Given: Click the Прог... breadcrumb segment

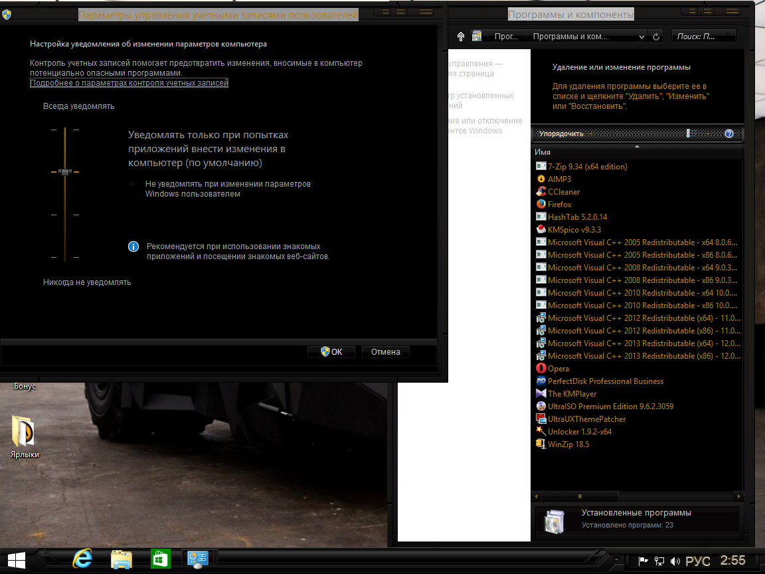Looking at the screenshot, I should click(506, 37).
